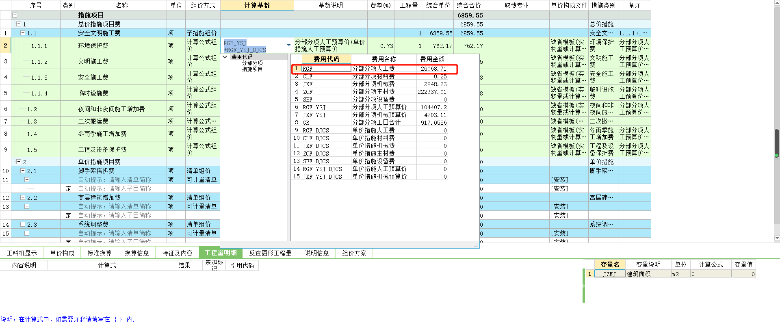
Task: Select 分部分项 in the fee code tree
Action: click(252, 63)
